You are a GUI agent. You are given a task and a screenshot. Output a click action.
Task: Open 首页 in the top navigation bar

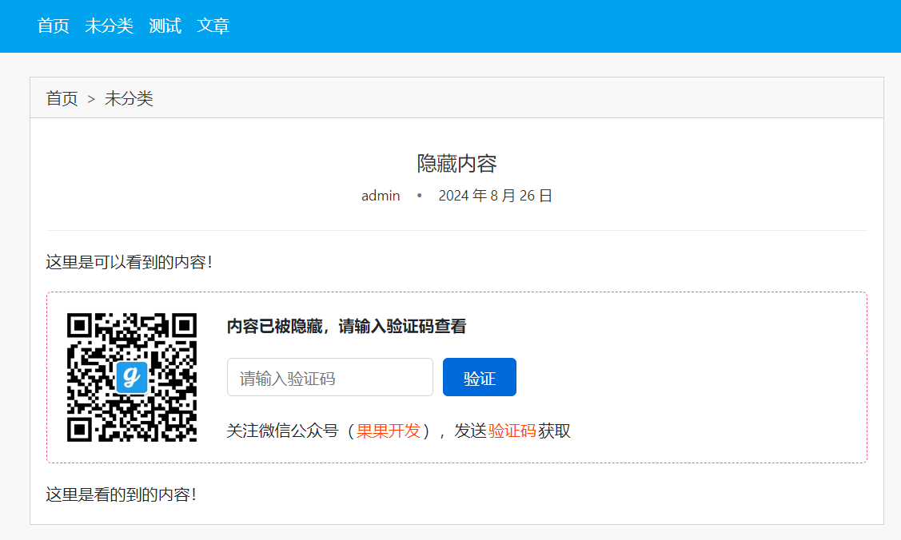53,26
